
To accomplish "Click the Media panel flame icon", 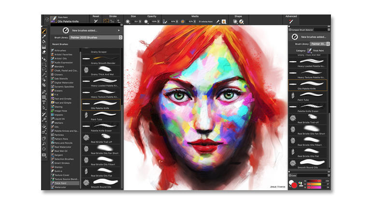I will point(224,22).
